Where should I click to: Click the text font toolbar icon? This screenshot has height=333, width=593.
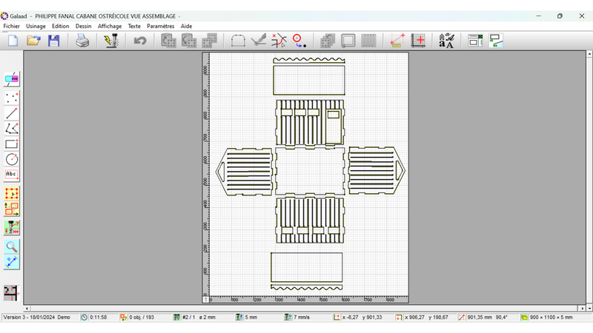pos(446,41)
